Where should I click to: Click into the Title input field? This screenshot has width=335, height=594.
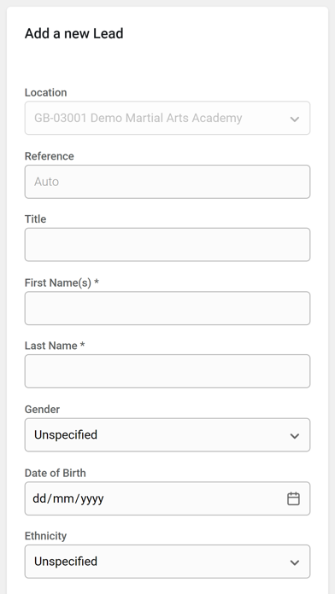tap(167, 244)
